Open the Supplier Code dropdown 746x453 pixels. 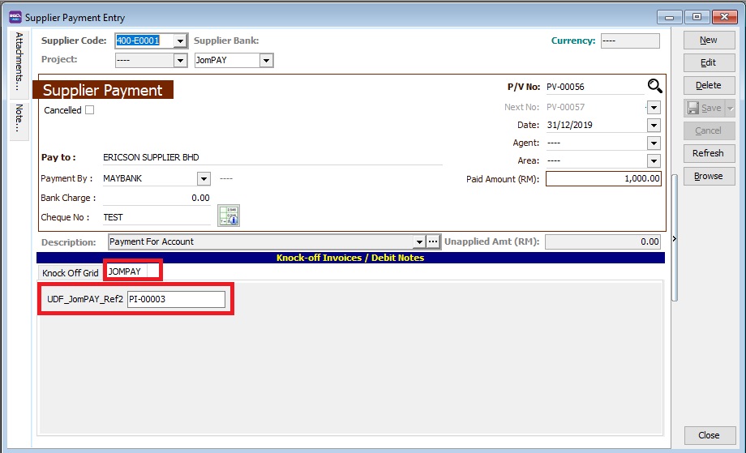(180, 41)
